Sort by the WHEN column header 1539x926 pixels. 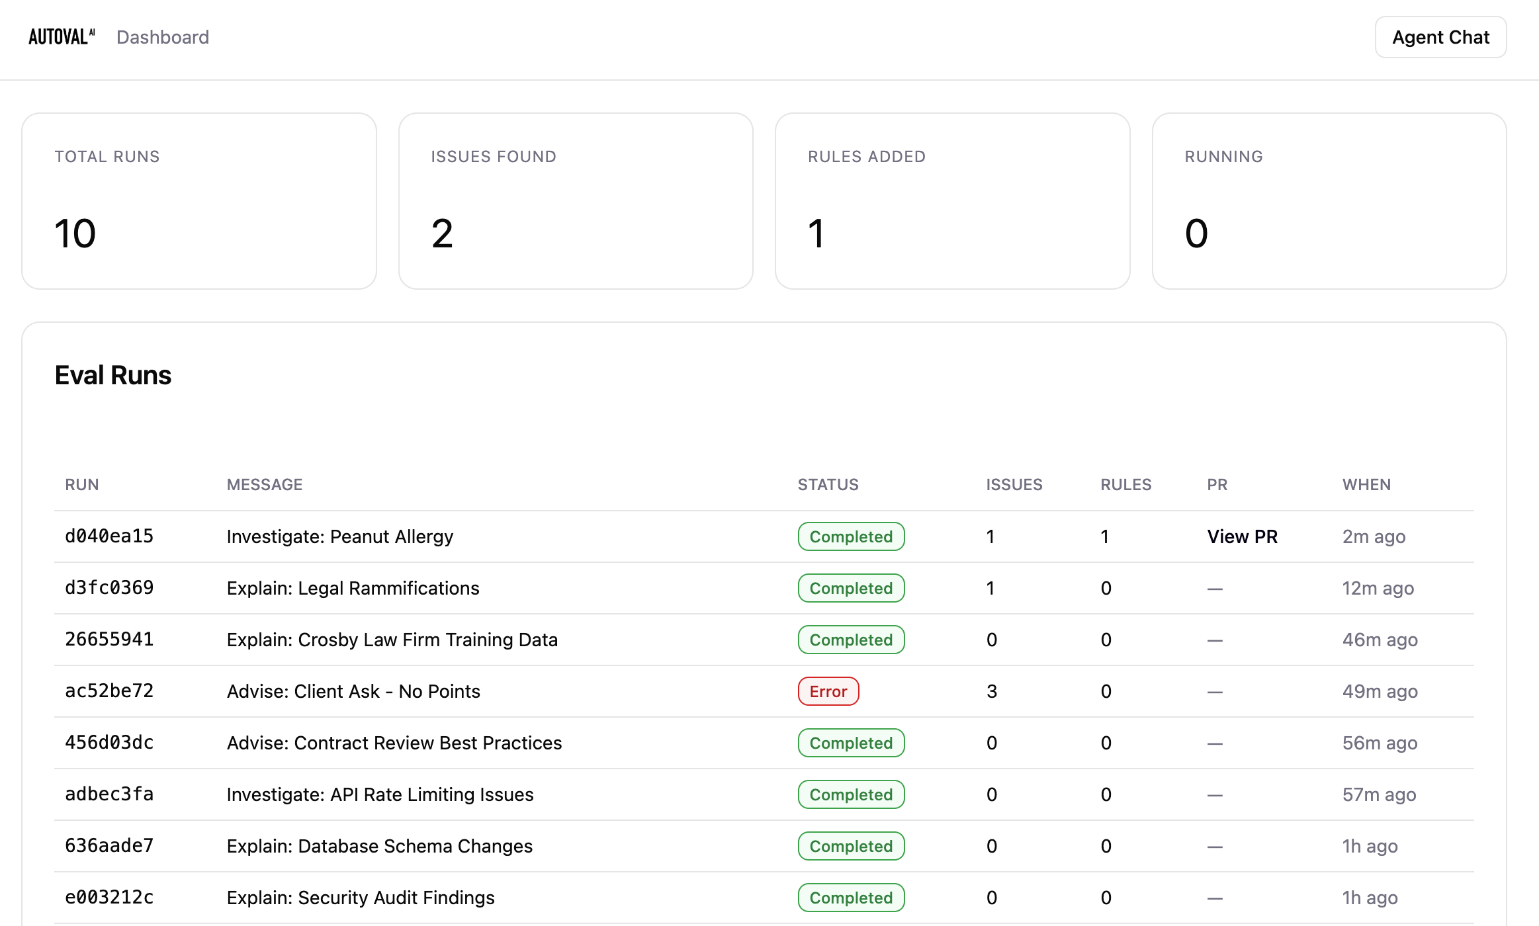(x=1366, y=485)
